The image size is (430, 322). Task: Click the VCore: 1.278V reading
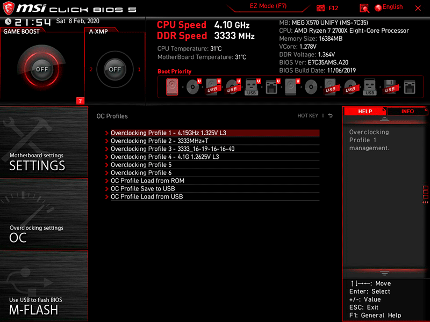(x=298, y=47)
